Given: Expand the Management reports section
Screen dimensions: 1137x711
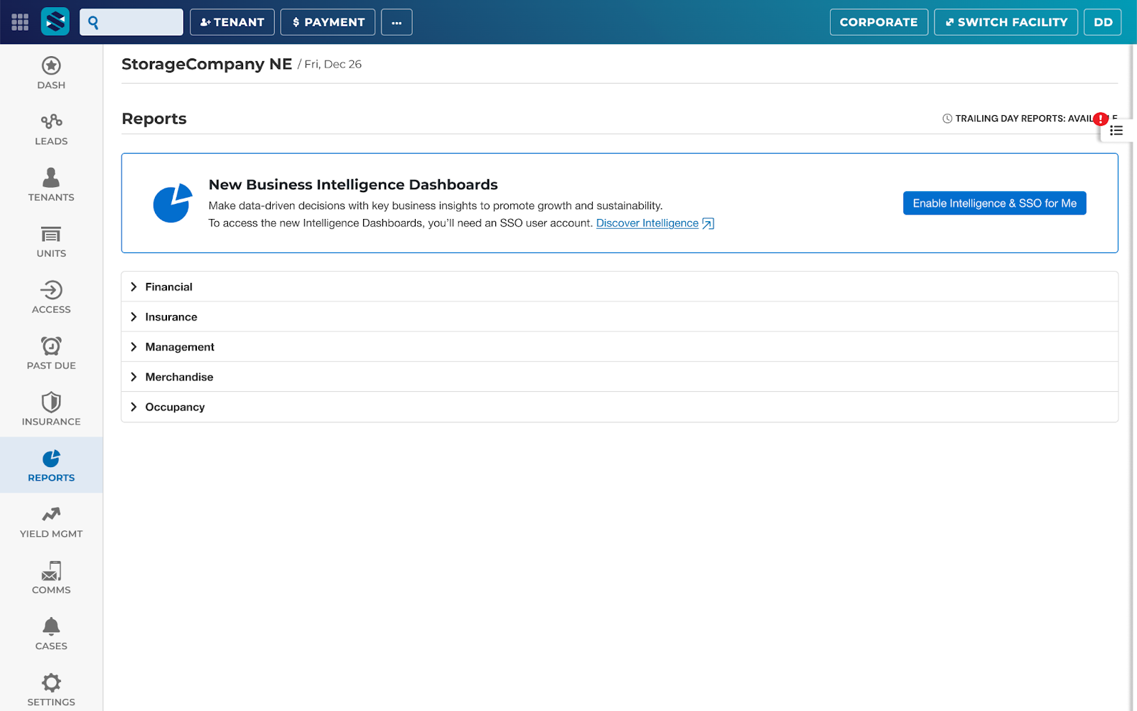Looking at the screenshot, I should point(179,347).
